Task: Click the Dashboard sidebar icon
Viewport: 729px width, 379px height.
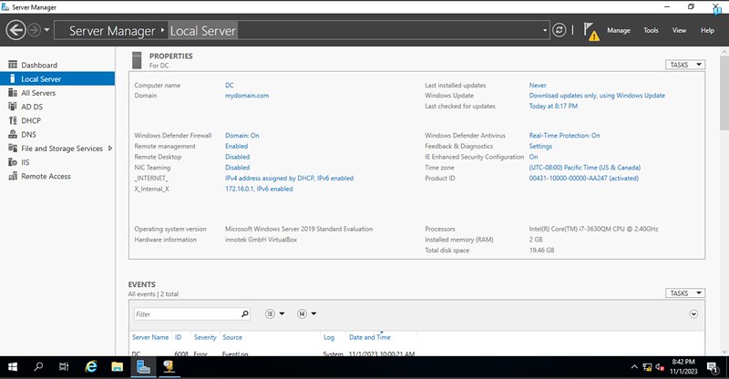Action: point(13,65)
